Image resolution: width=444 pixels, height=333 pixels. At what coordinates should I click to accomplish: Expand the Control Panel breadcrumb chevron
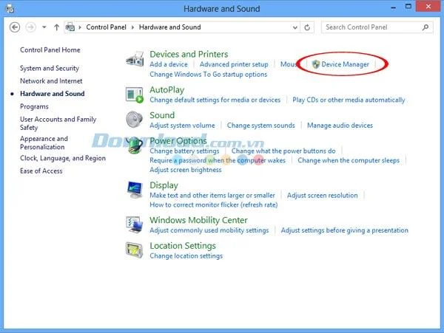132,27
